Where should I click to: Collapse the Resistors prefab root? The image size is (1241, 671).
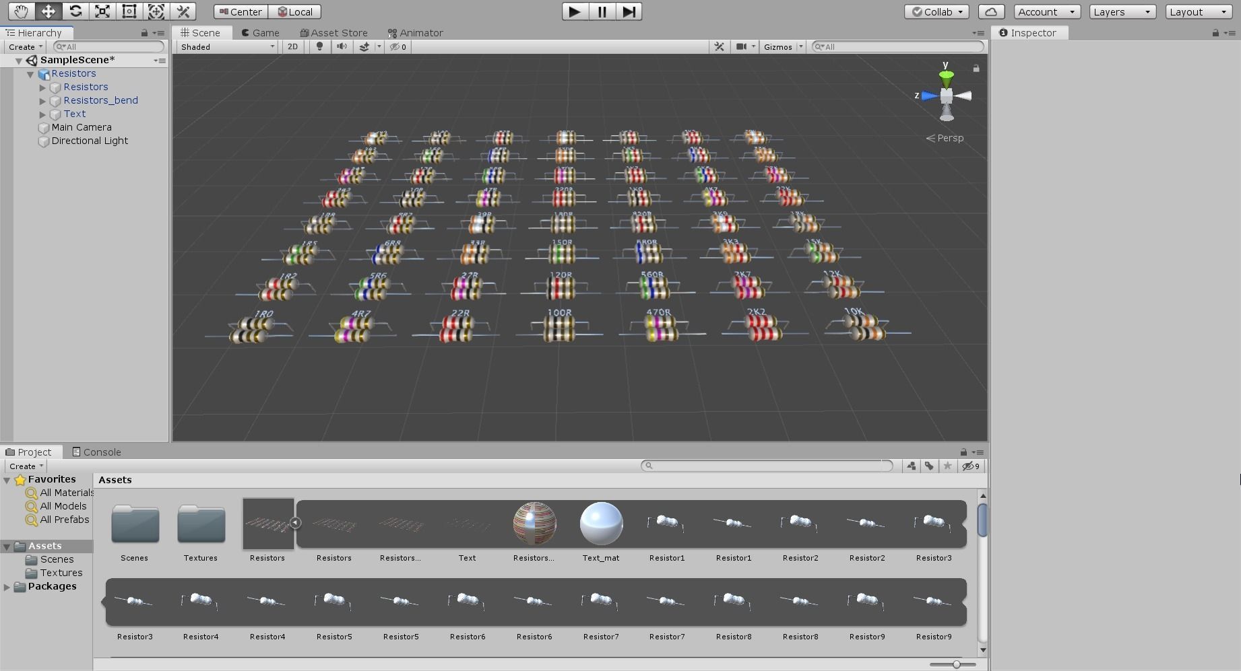[30, 74]
